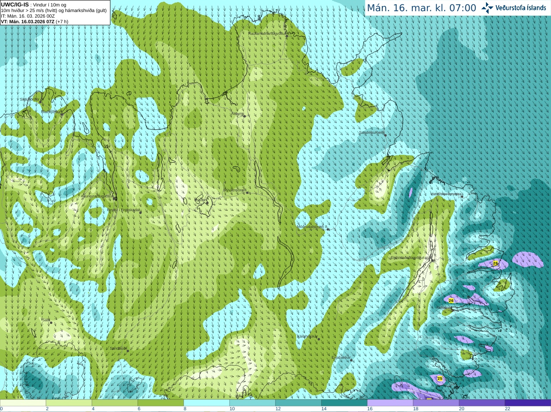Select the Akureyrarflugvöllur station marker

click(115, 198)
